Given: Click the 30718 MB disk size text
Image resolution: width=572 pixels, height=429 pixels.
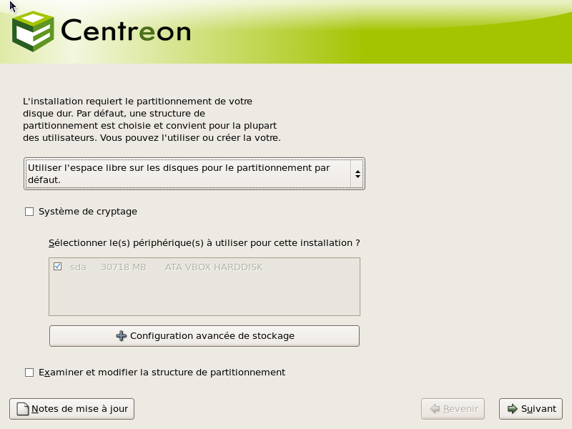Looking at the screenshot, I should point(123,267).
